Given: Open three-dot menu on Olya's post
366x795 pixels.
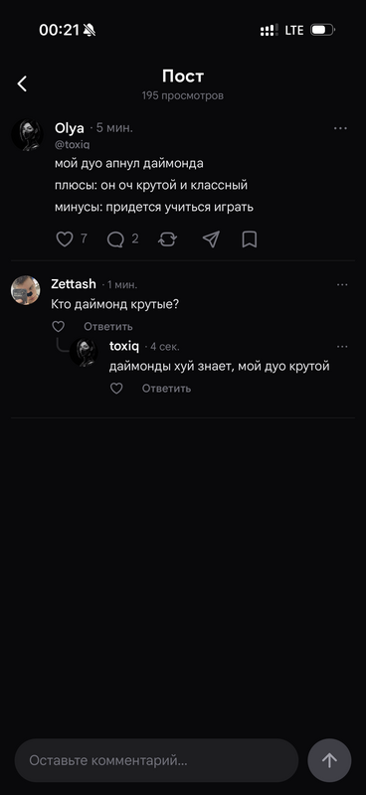Looking at the screenshot, I should click(x=340, y=128).
